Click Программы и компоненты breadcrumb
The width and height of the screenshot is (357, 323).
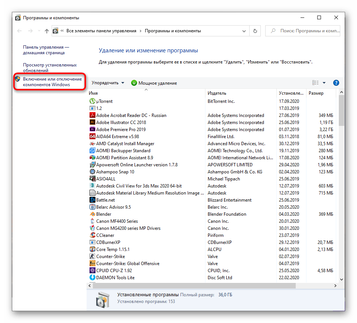[x=173, y=31]
